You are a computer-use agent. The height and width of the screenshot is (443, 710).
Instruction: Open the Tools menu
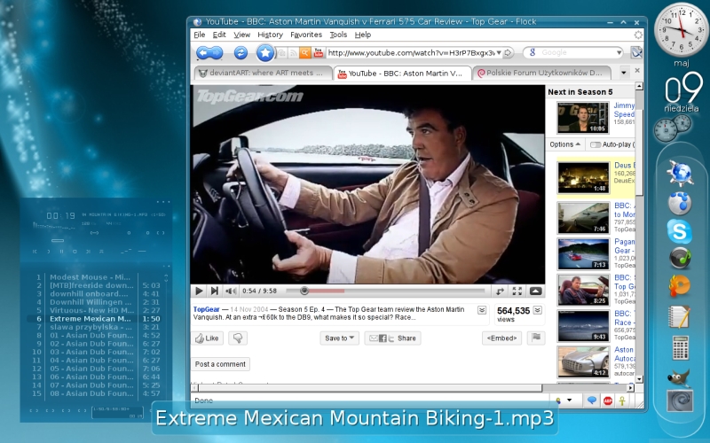(x=338, y=35)
